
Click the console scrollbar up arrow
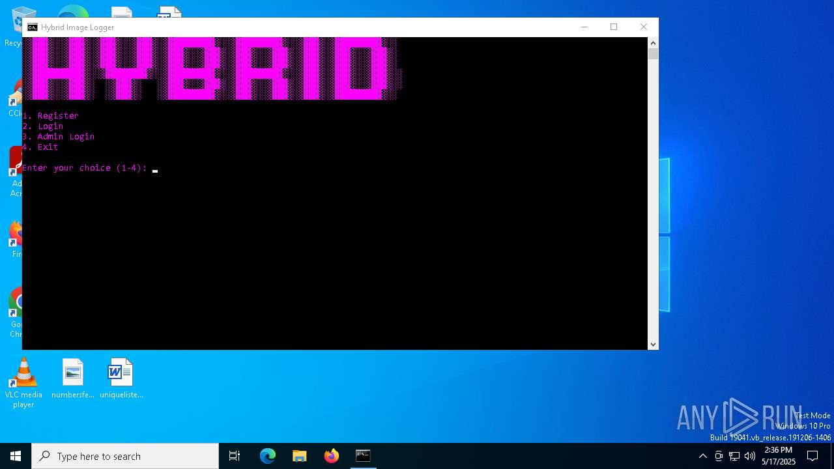point(653,42)
